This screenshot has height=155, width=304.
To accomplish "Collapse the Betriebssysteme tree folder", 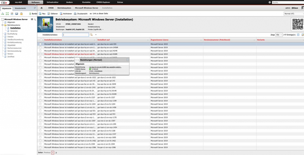I will point(2,25).
